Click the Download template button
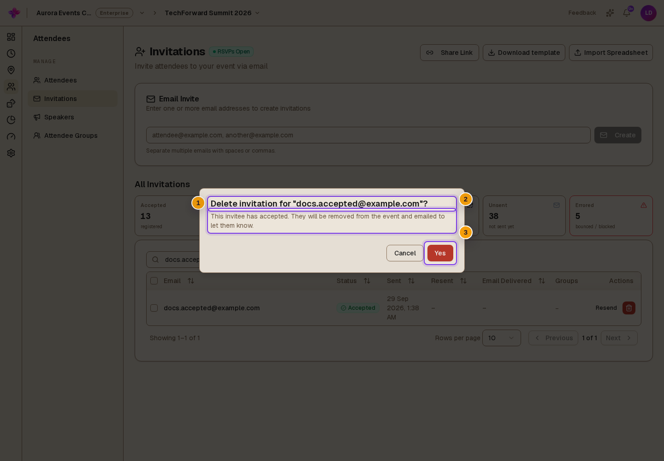Image resolution: width=664 pixels, height=461 pixels. tap(524, 53)
